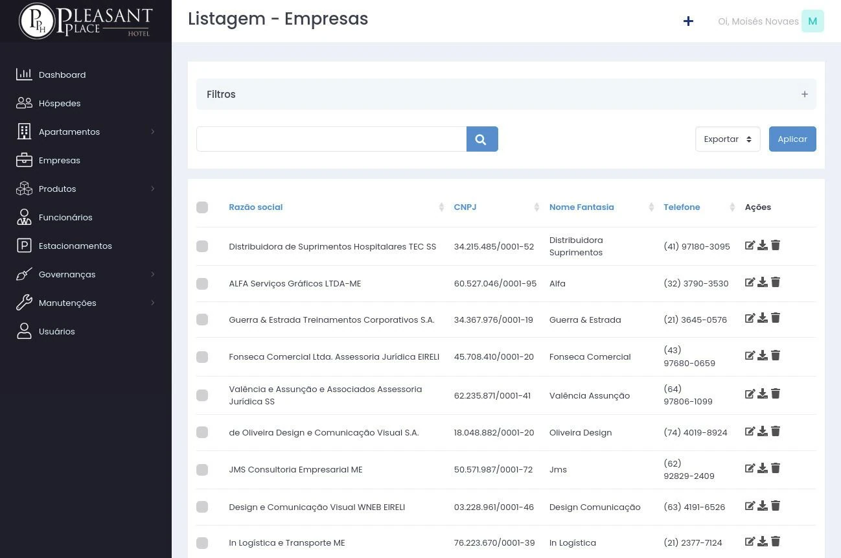This screenshot has width=841, height=558.
Task: Sort table by Razão social column
Action: click(256, 207)
